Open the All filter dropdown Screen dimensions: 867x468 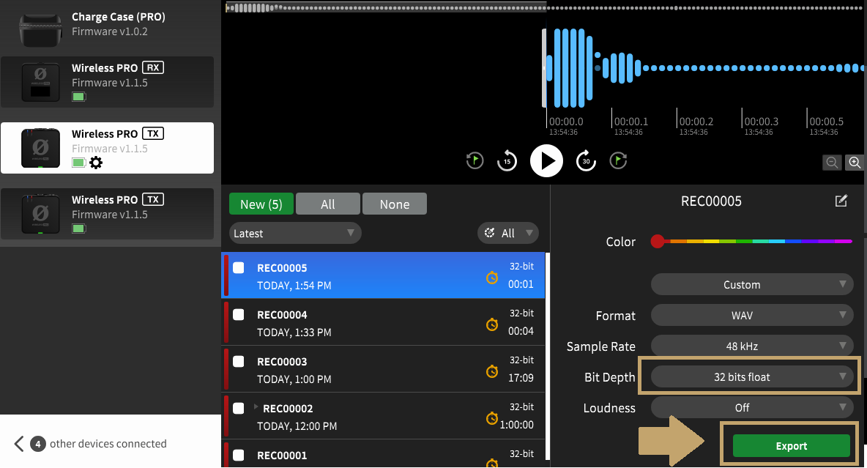[507, 233]
